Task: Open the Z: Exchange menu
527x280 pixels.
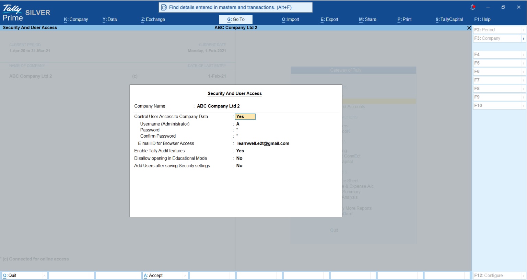Action: [x=153, y=20]
